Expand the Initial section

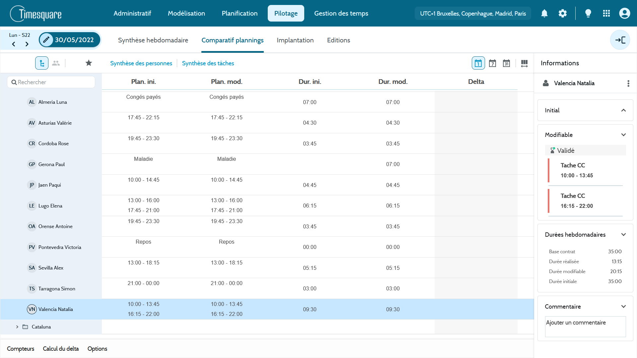(623, 110)
